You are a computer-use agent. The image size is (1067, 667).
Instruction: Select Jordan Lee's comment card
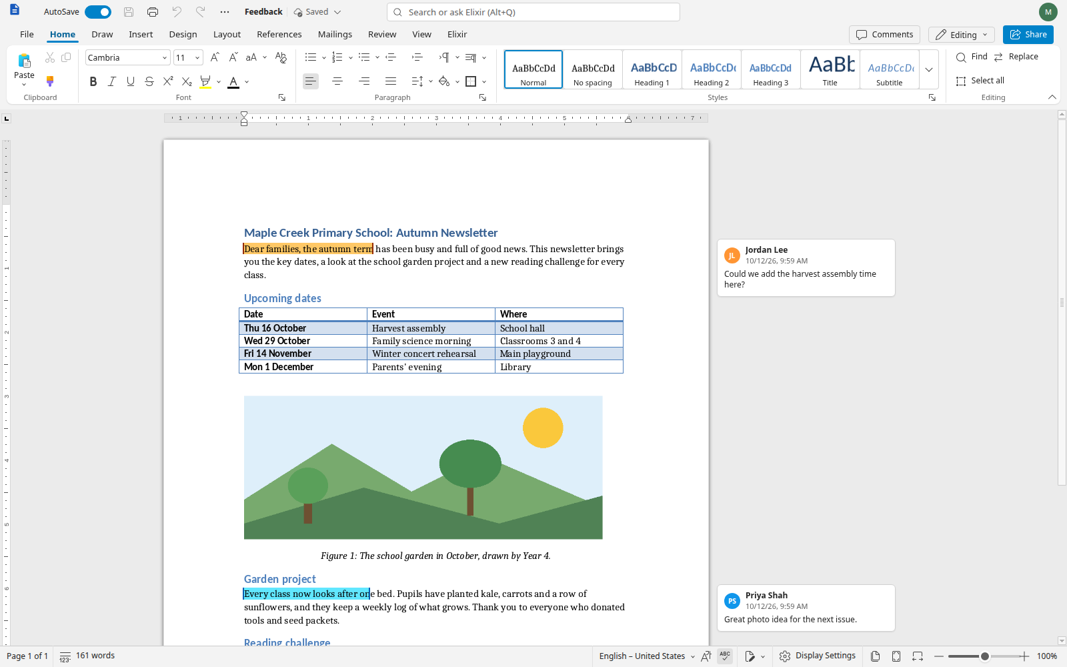pos(806,267)
